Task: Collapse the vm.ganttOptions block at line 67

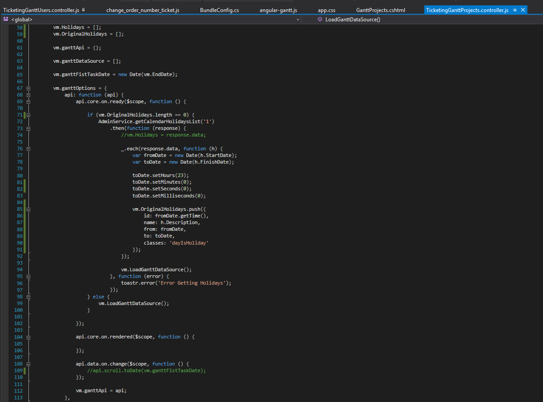Action: pyautogui.click(x=28, y=88)
